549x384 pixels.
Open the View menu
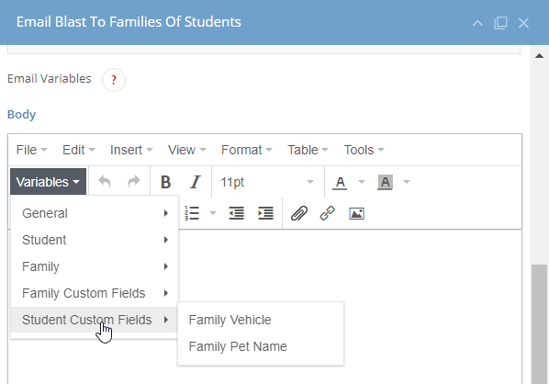(x=186, y=150)
